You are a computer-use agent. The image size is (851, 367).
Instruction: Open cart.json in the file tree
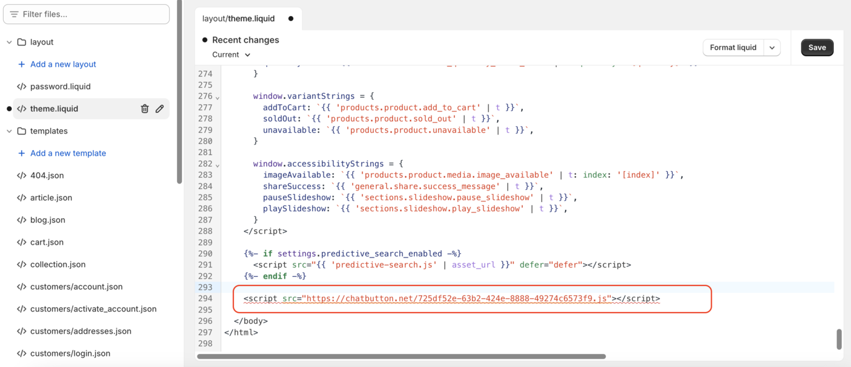[47, 242]
